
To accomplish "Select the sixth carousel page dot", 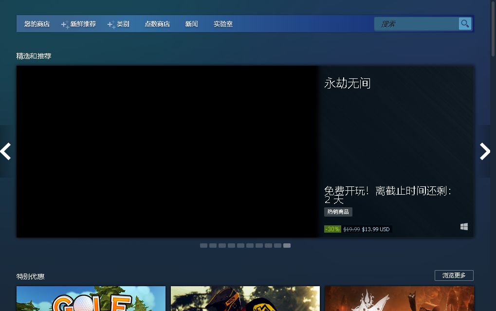I will [250, 245].
